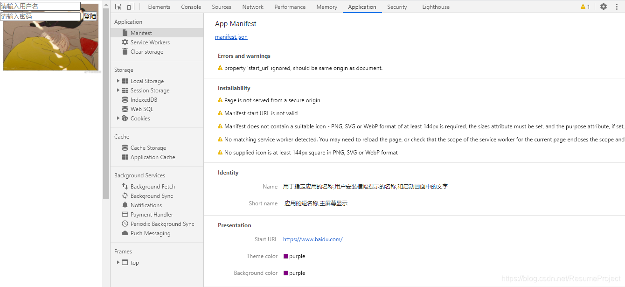Click the Clear storage trash icon
The image size is (625, 287).
tap(125, 51)
